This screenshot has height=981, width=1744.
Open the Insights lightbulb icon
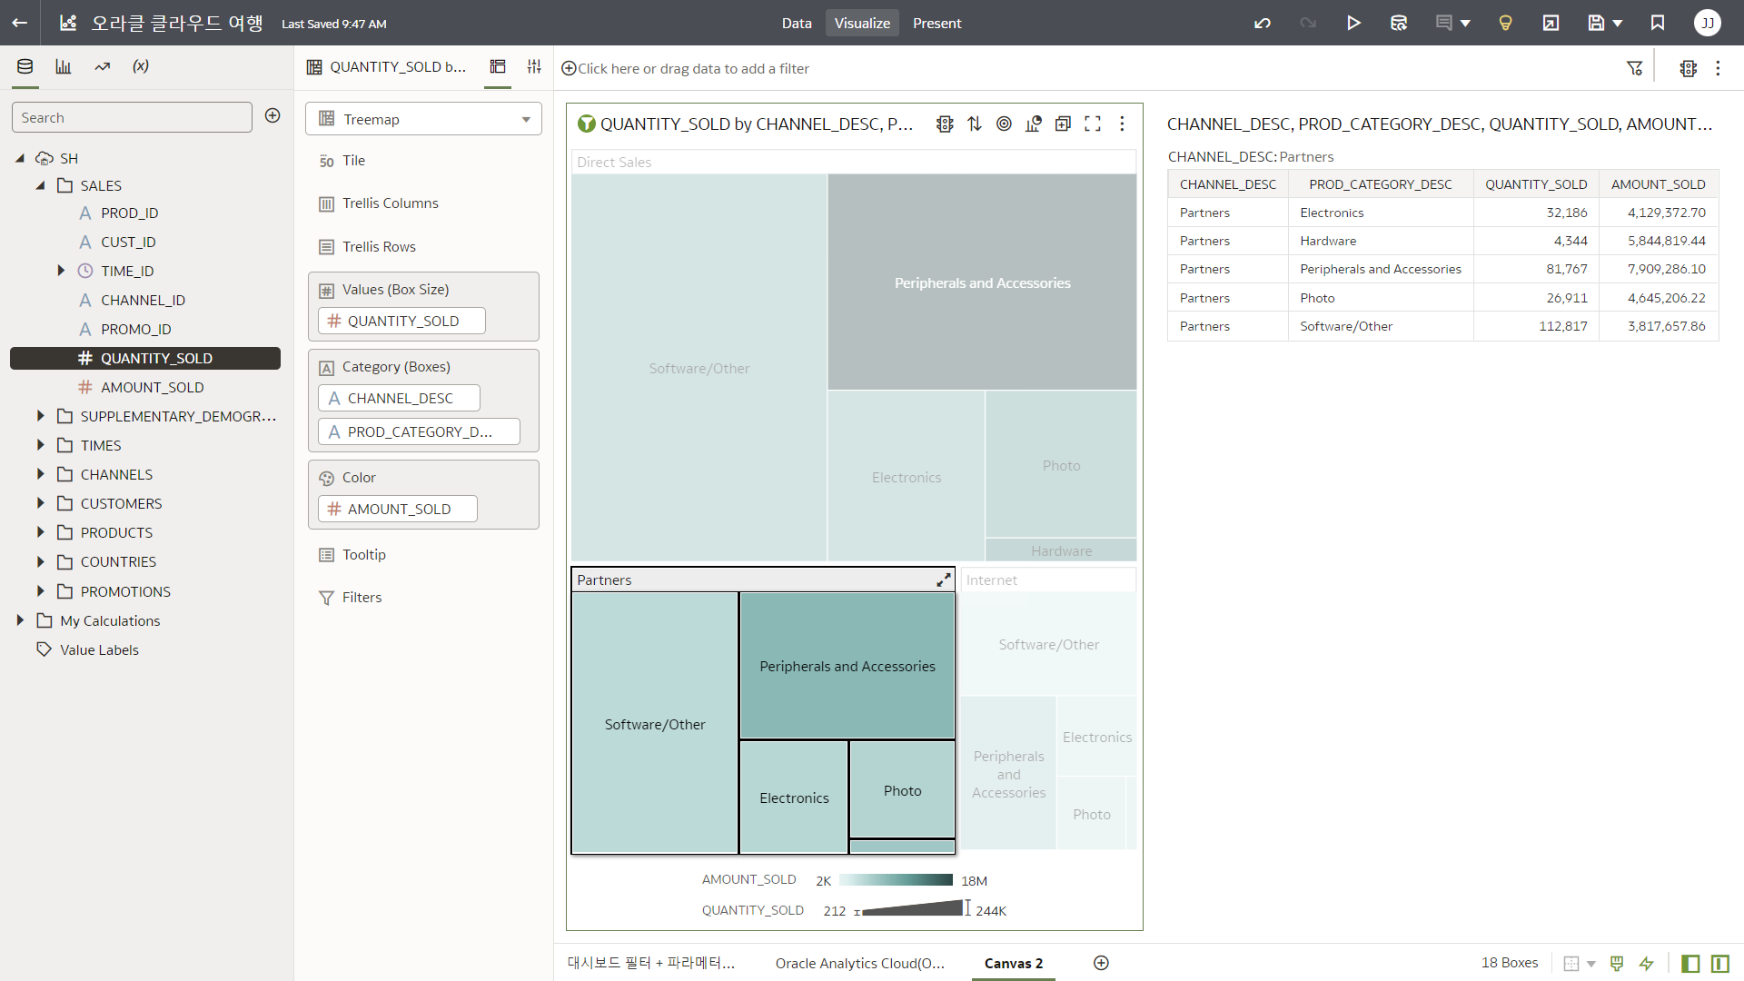(x=1505, y=23)
